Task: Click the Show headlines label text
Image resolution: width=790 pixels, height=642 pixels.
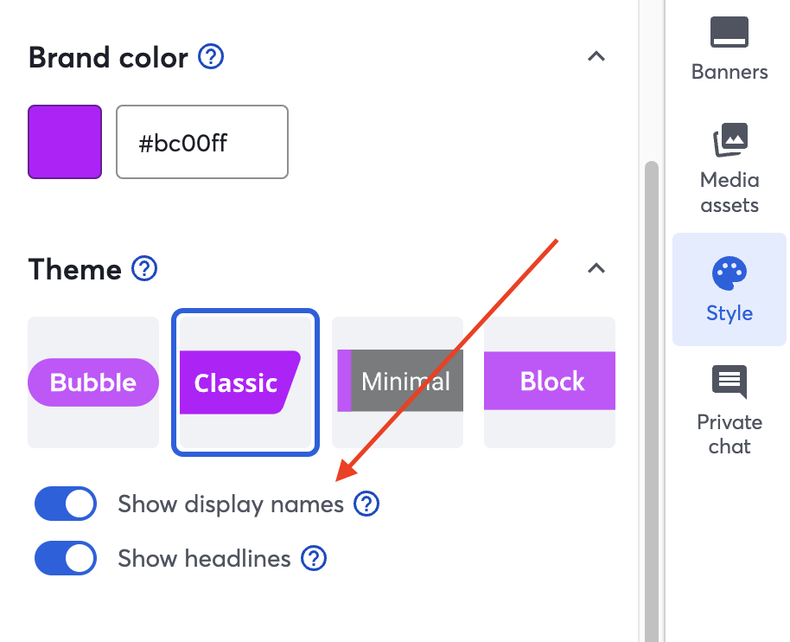Action: pyautogui.click(x=204, y=559)
